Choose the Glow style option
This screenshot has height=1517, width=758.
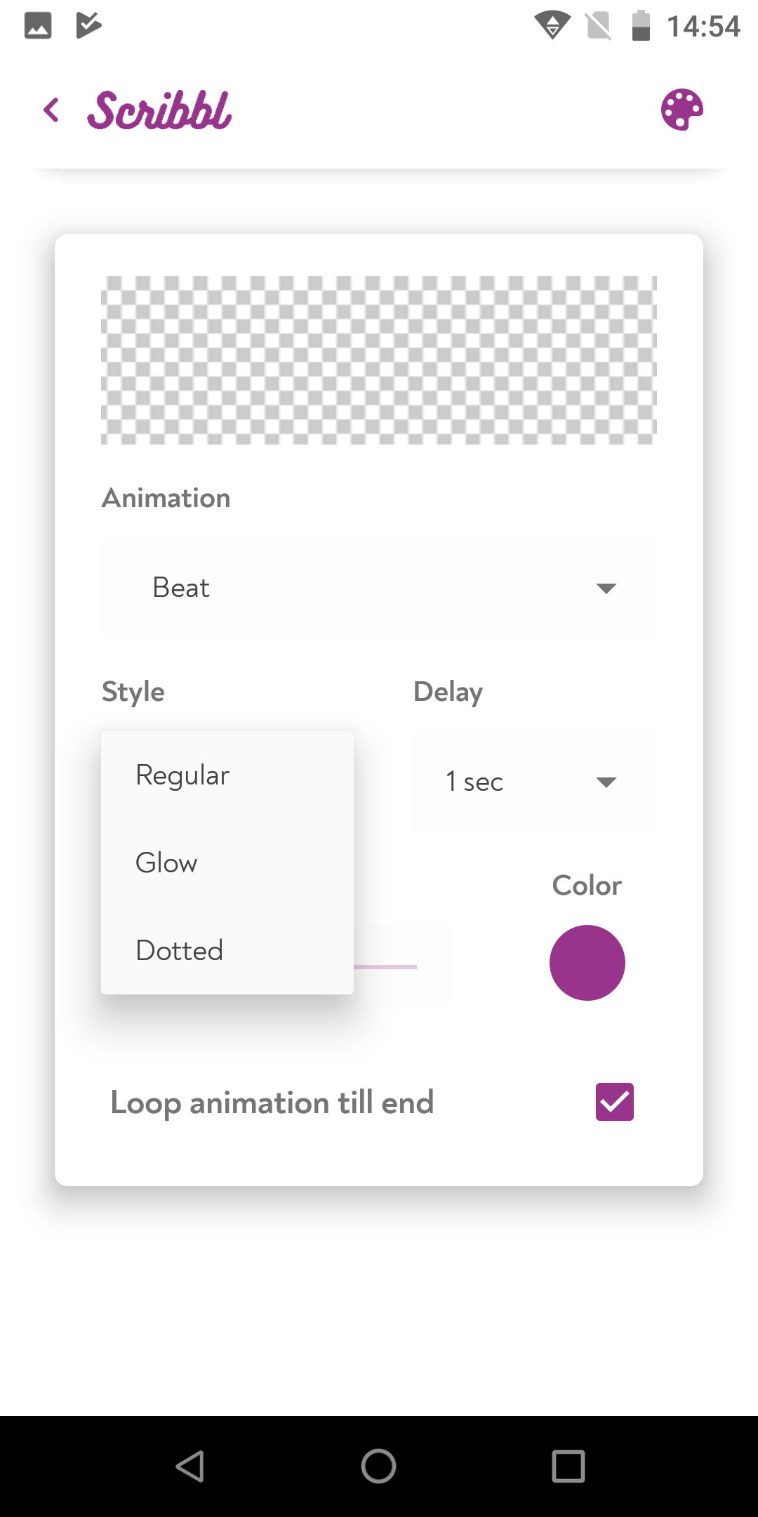coord(227,863)
